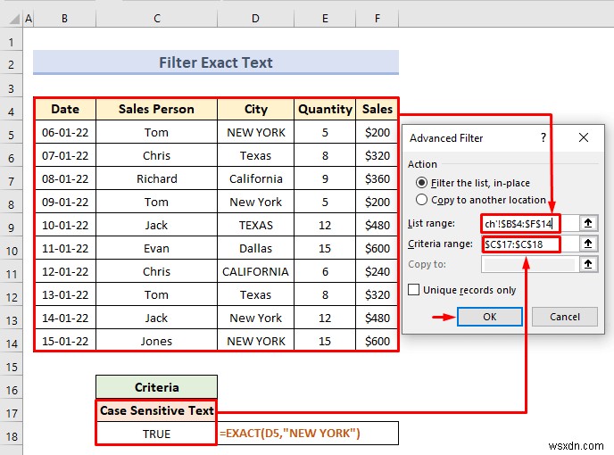Click the 'Evan' sales person cell

(156, 248)
